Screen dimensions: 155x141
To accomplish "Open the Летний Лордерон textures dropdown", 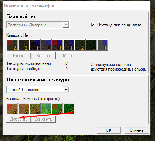I will coord(66,90).
